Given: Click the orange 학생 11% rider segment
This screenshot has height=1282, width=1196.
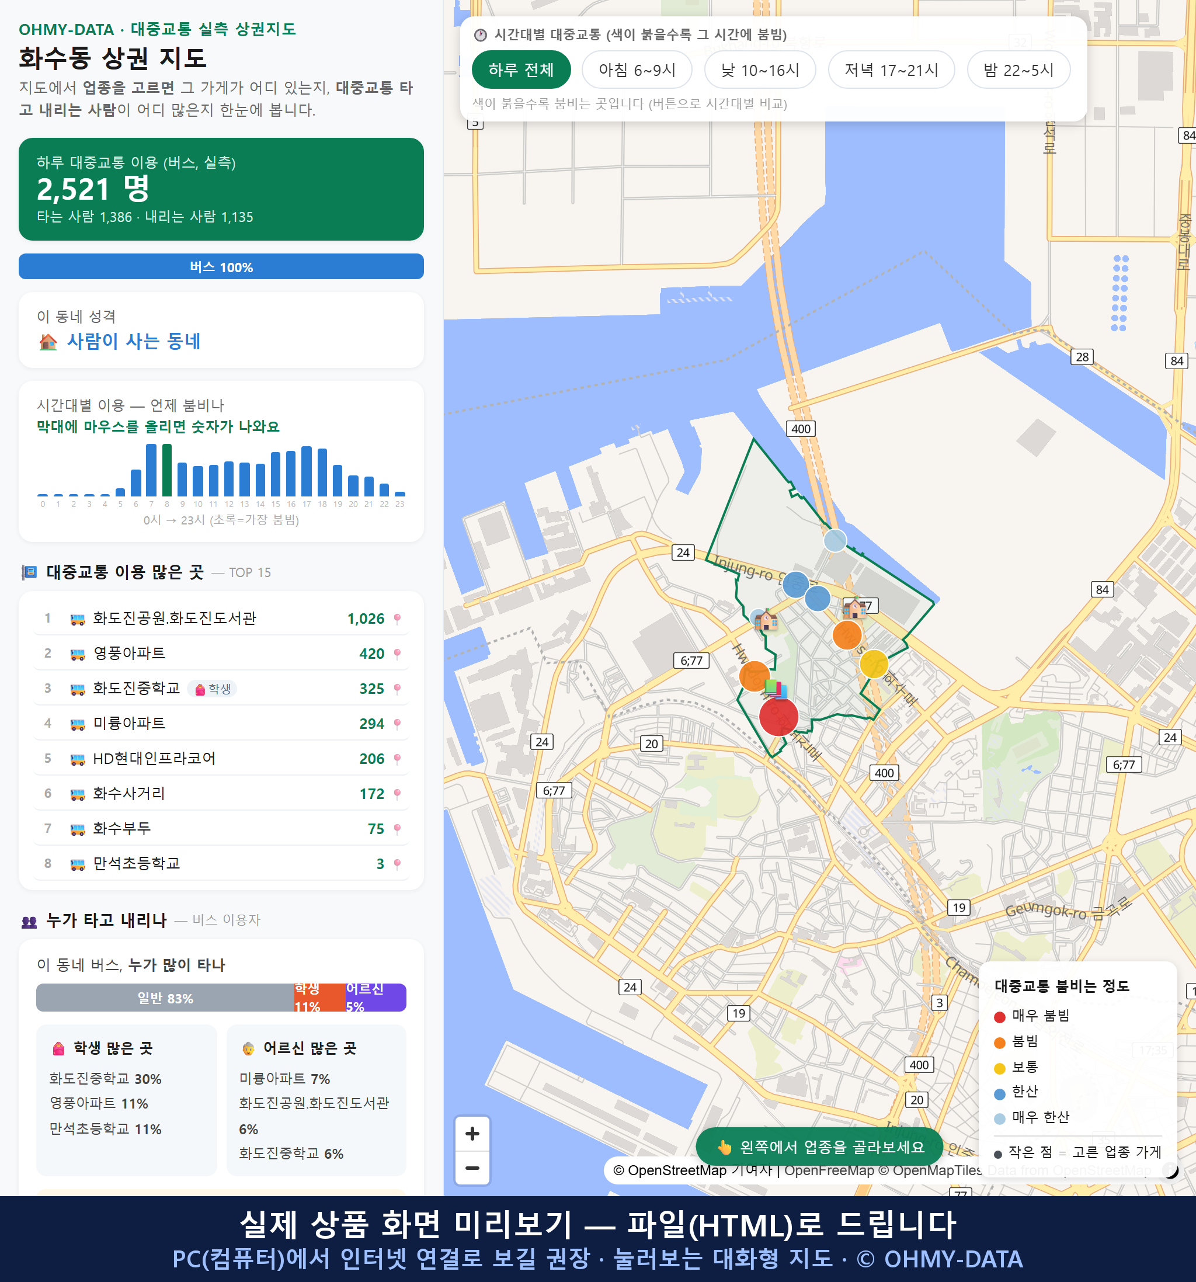Looking at the screenshot, I should [x=320, y=998].
